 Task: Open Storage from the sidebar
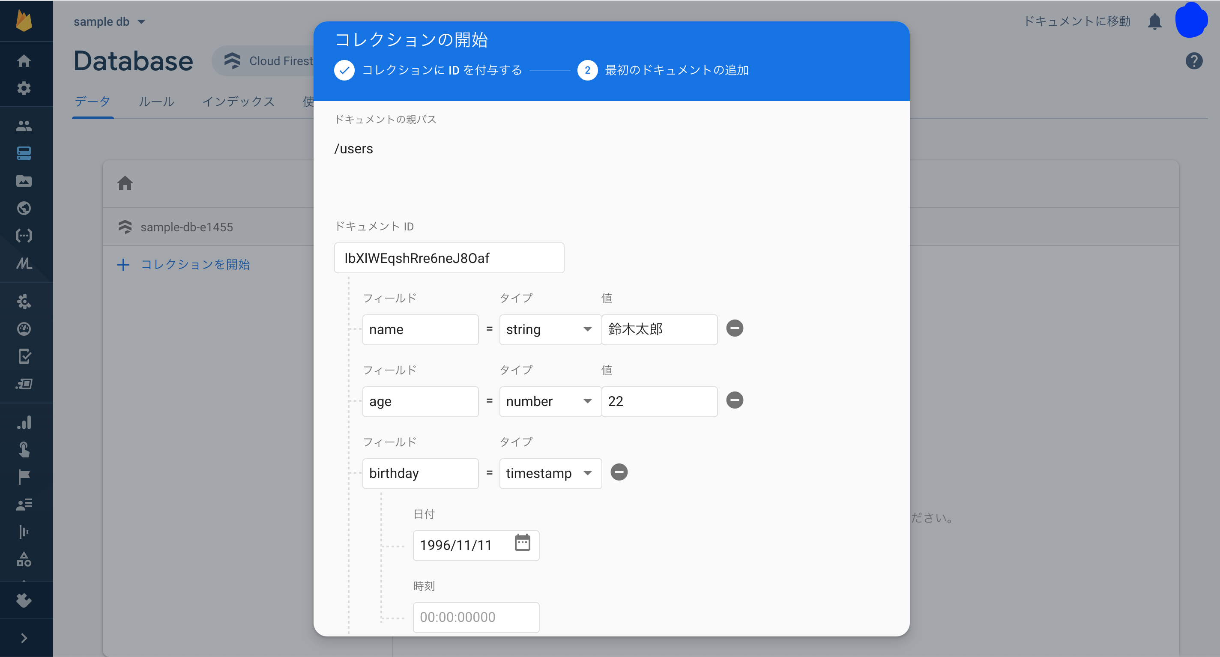(24, 180)
